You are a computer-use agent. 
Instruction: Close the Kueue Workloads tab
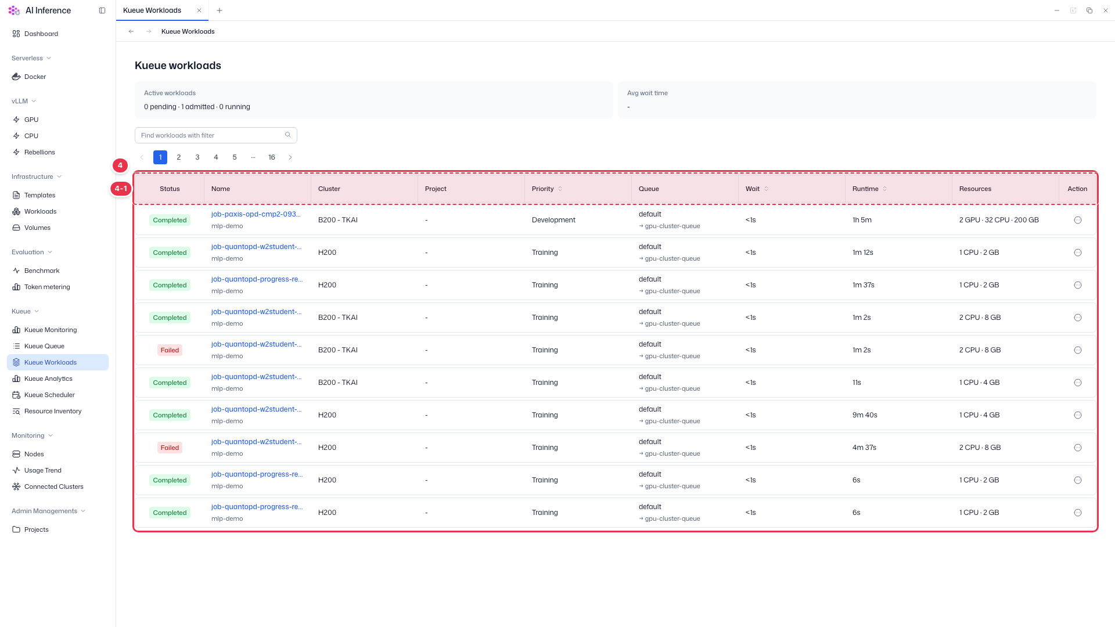coord(199,10)
